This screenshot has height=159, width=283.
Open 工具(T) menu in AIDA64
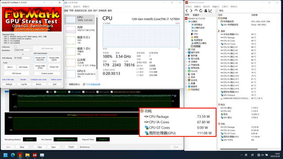225,7
